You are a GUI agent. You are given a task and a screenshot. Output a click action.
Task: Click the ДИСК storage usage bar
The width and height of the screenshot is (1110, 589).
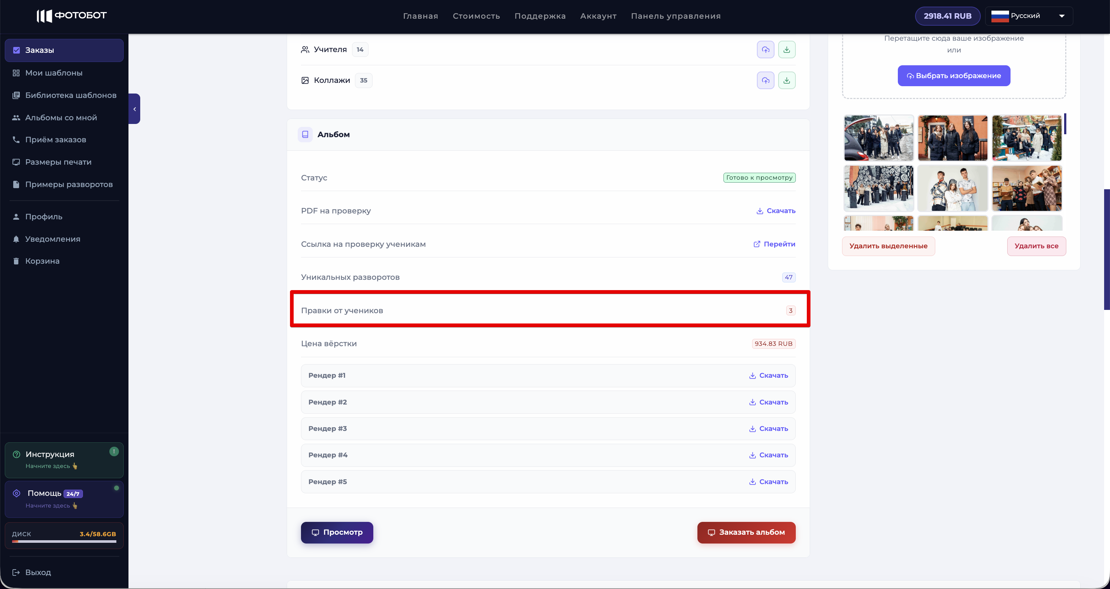[x=64, y=541]
